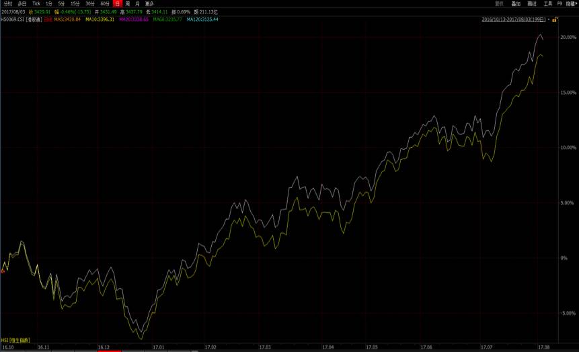
Task: Open the Tick chart tab
Action: coord(36,3)
